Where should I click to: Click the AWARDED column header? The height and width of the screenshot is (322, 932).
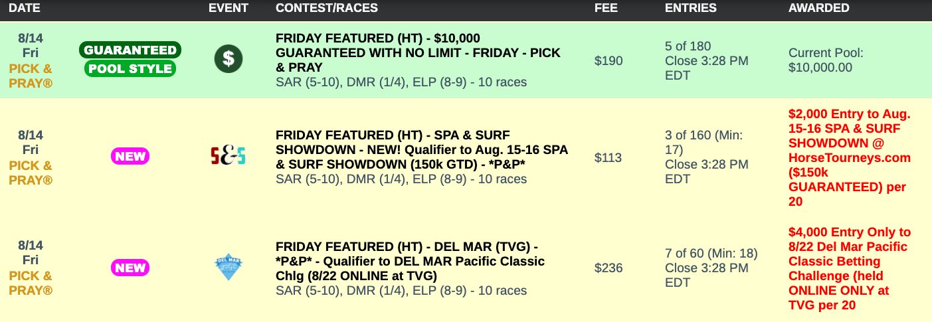(x=818, y=8)
